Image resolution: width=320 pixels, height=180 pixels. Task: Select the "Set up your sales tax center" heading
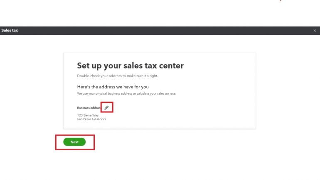130,66
